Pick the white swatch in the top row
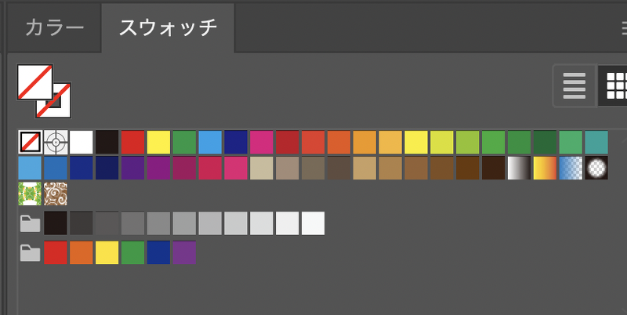This screenshot has height=315, width=627. [x=82, y=143]
